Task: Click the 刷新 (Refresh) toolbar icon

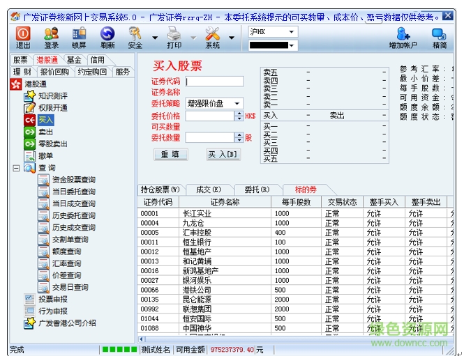Action: [107, 37]
